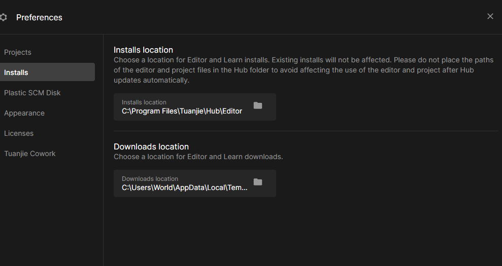Image resolution: width=502 pixels, height=266 pixels.
Task: Go to the Licenses tab
Action: (x=19, y=133)
